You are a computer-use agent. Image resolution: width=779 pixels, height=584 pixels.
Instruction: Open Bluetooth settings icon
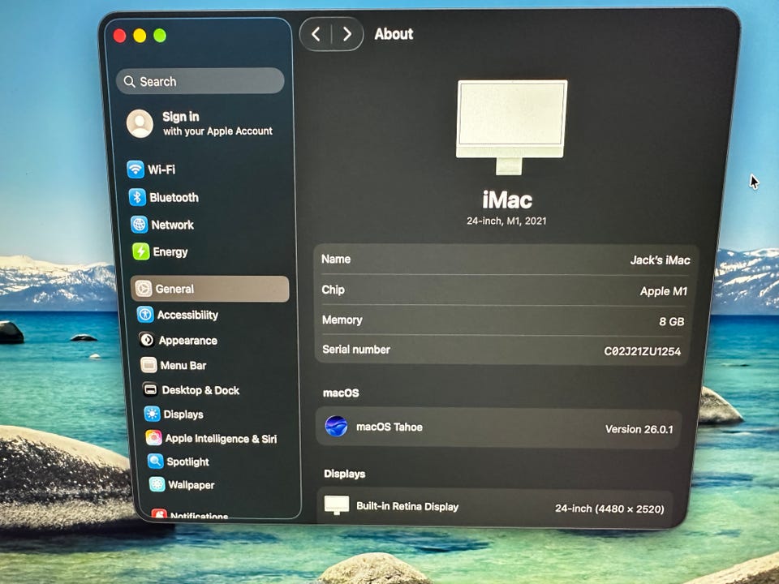coord(137,197)
